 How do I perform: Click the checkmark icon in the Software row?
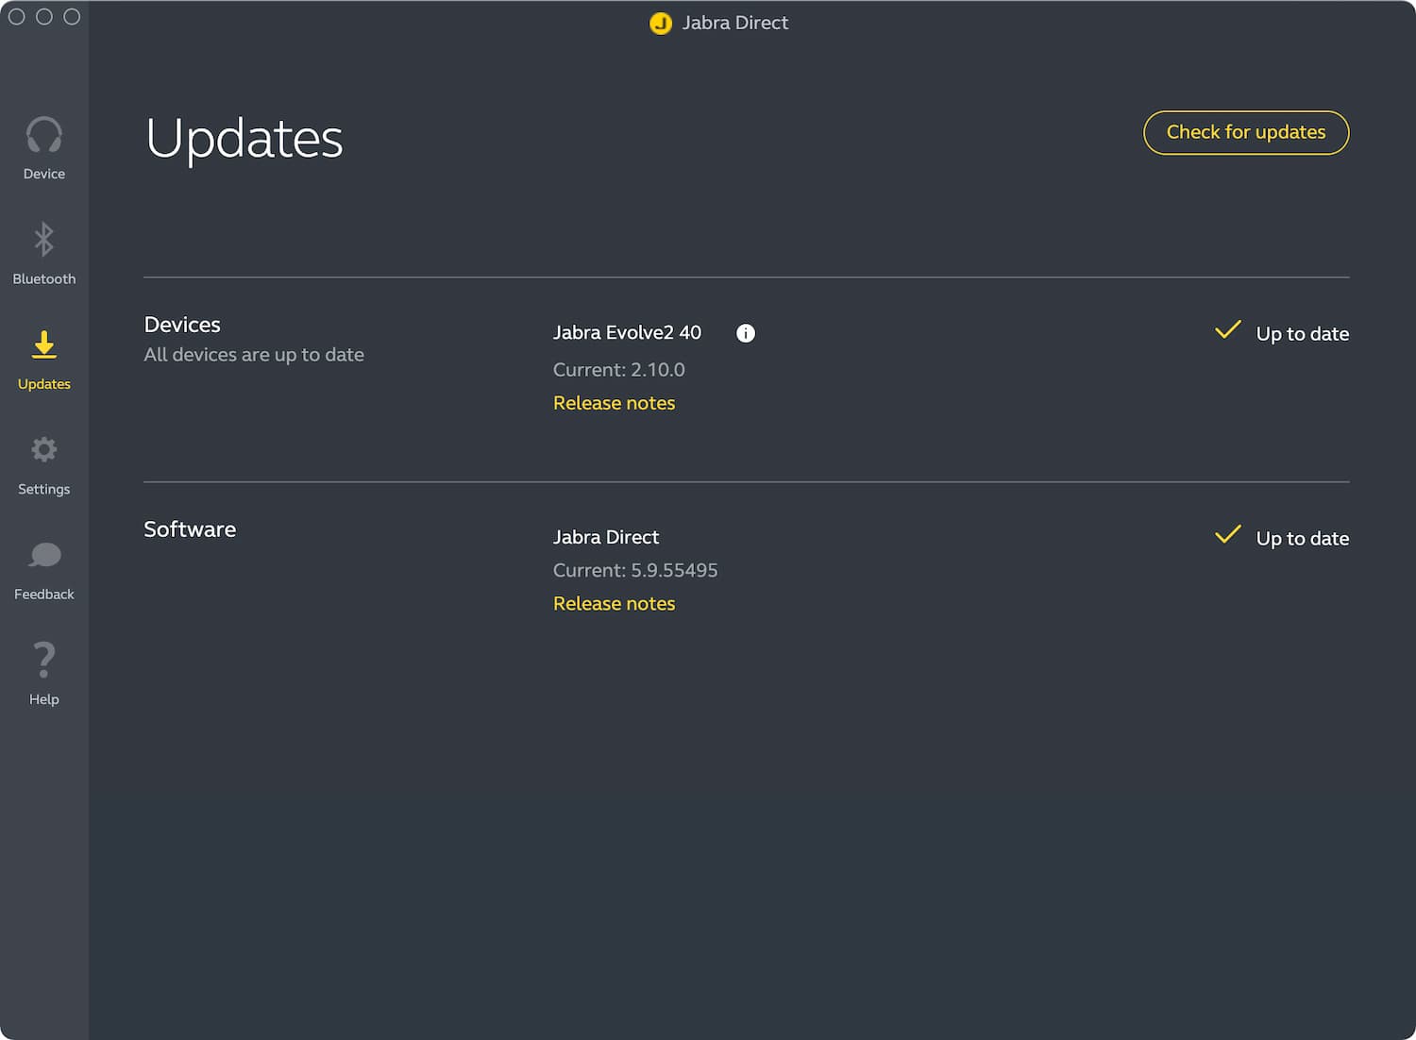coord(1228,535)
